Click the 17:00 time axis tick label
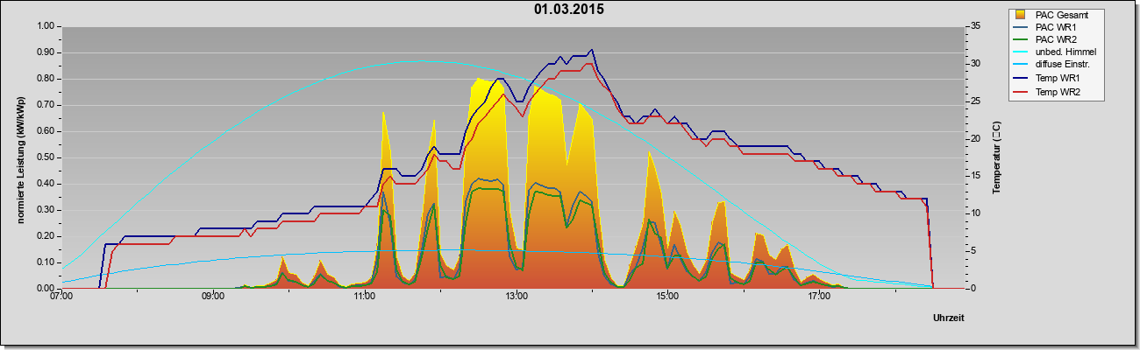 tap(819, 297)
